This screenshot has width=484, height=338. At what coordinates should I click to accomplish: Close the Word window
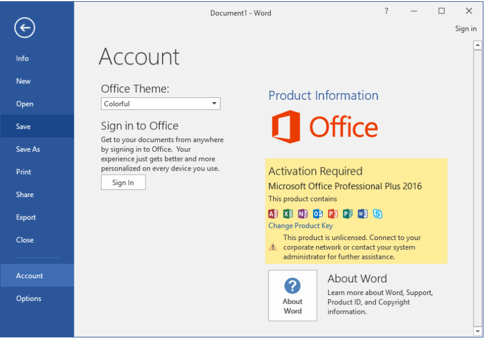469,11
